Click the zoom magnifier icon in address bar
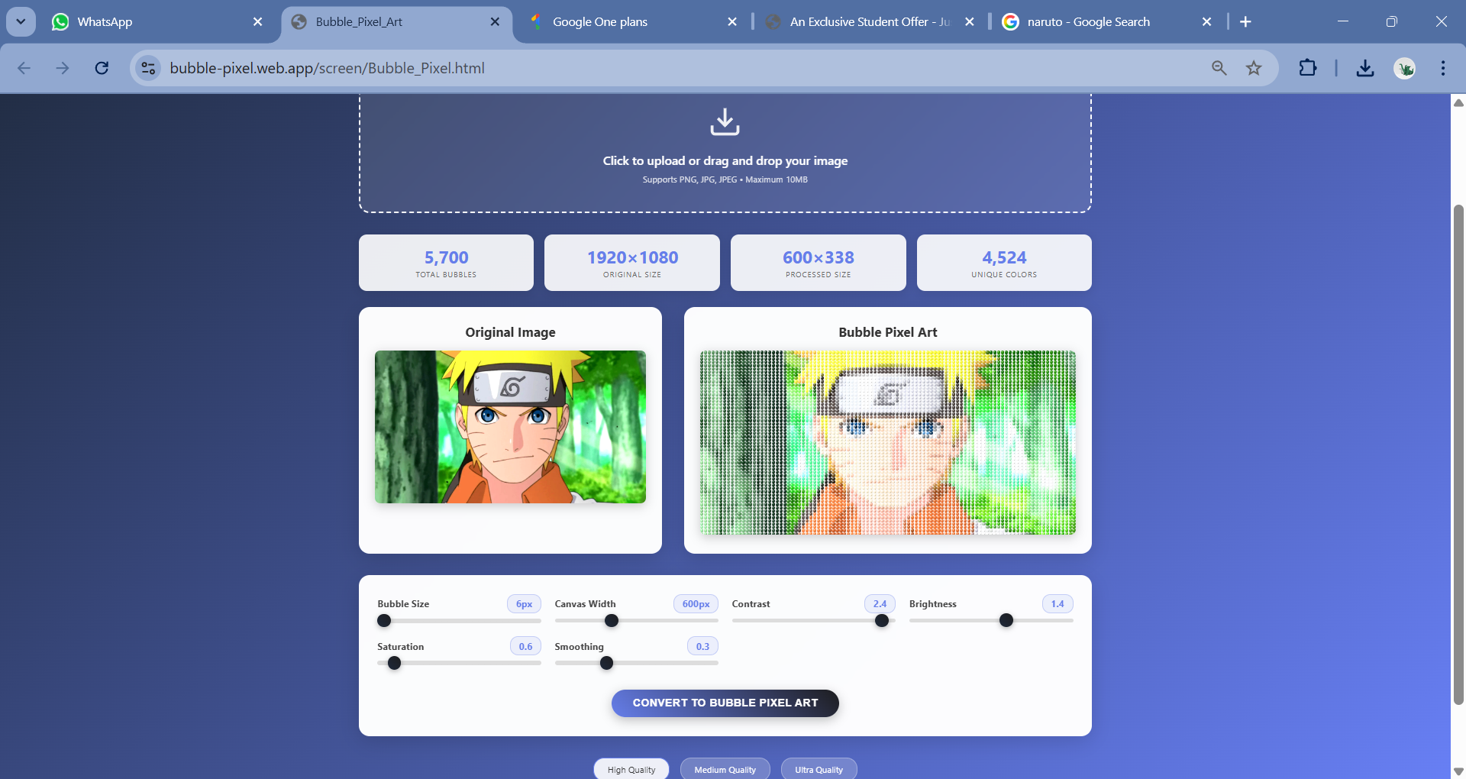This screenshot has height=779, width=1466. tap(1219, 68)
